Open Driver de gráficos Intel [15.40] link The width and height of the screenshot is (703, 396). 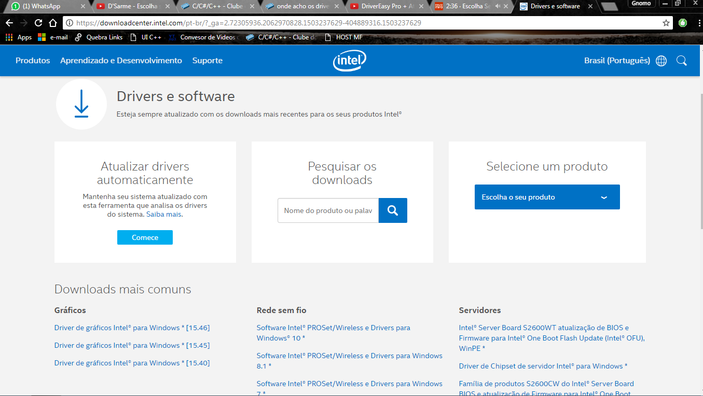(132, 363)
